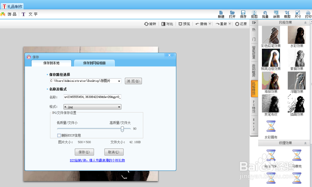Switch to 保存到网络相册 tab
Screen dimensions: 312x187
94,63
